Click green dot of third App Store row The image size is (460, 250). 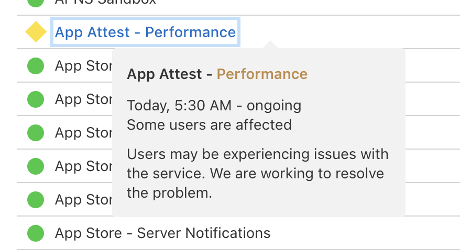pyautogui.click(x=36, y=133)
